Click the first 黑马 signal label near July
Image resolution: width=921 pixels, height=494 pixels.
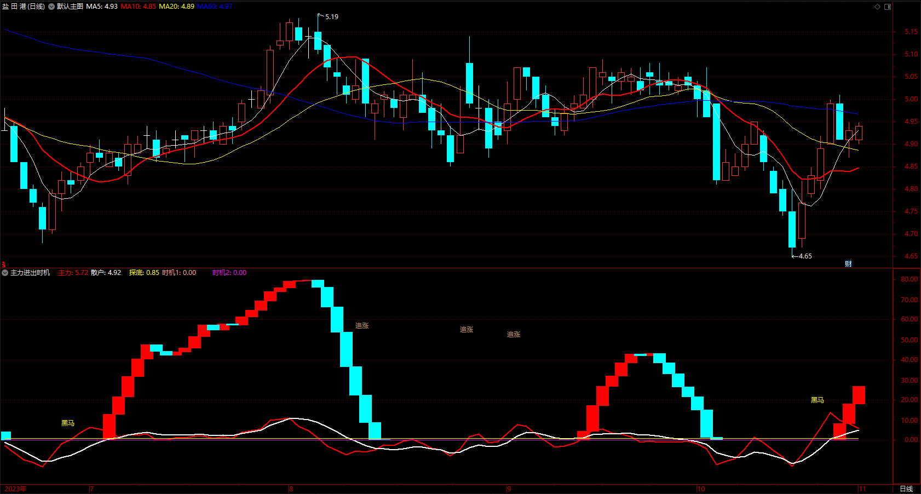pos(68,423)
